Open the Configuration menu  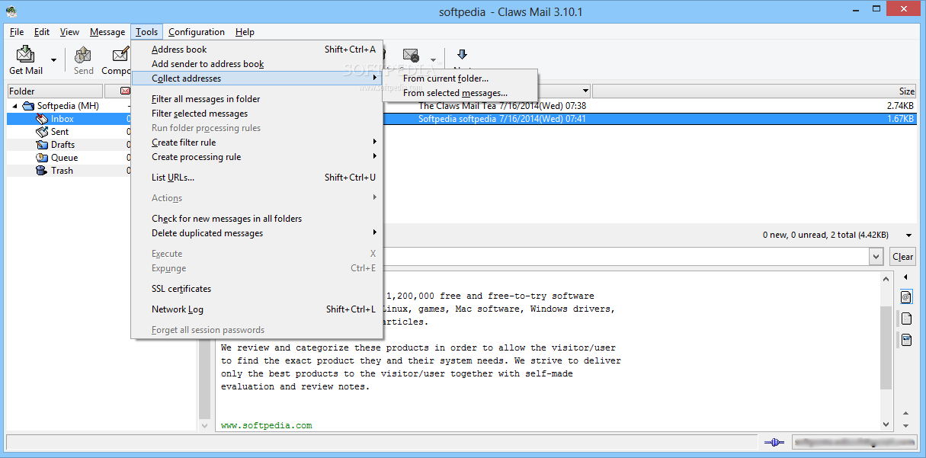[197, 32]
